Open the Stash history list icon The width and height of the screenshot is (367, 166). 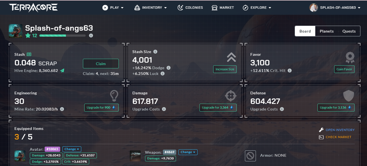pyautogui.click(x=29, y=54)
